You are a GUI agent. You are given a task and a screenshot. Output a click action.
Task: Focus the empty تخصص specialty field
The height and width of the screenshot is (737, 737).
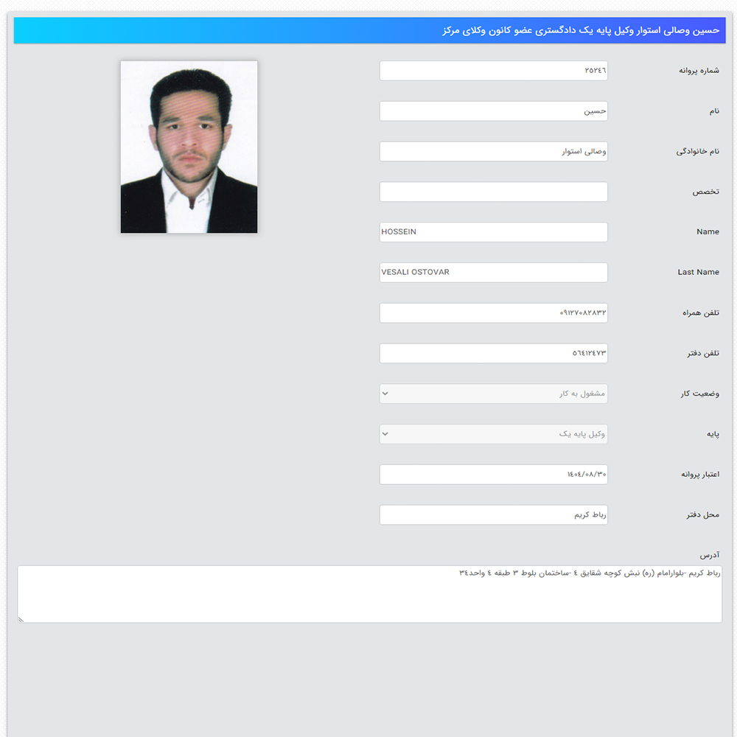pos(494,192)
